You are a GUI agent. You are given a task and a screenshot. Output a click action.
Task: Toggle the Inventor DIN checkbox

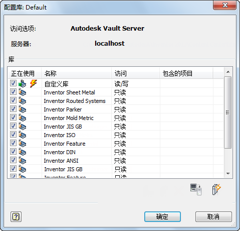pyautogui.click(x=13, y=152)
